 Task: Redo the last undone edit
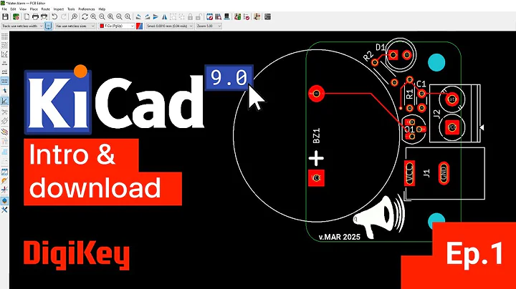pyautogui.click(x=63, y=16)
